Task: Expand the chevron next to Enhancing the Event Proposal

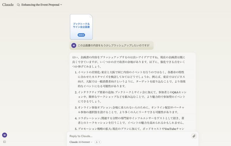Action: click(61, 5)
